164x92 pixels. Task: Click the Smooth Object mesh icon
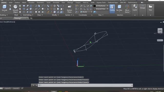pos(15,7)
